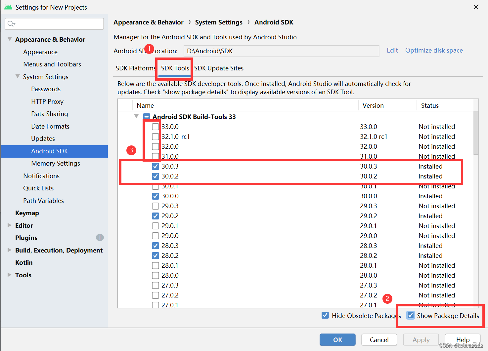Close the Settings for New Projects dialog
Screen dimensions: 488x351
(476, 7)
